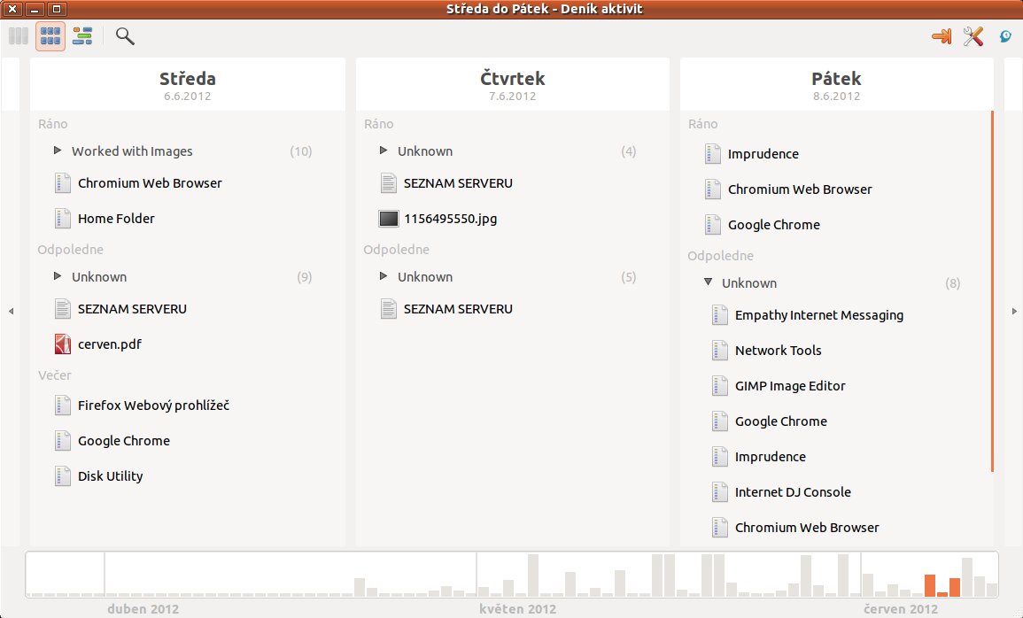Open Network Tools item icon

[x=719, y=350]
